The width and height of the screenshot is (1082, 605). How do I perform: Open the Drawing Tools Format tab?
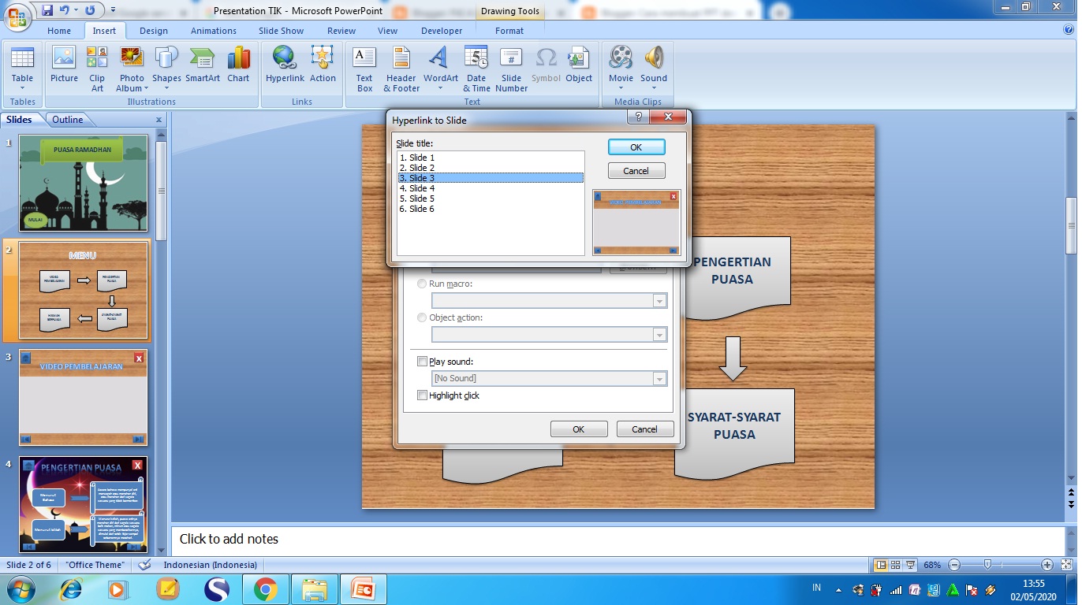point(509,31)
